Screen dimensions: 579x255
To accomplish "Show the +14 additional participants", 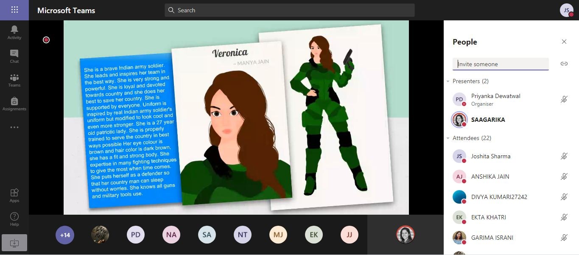I will [65, 235].
